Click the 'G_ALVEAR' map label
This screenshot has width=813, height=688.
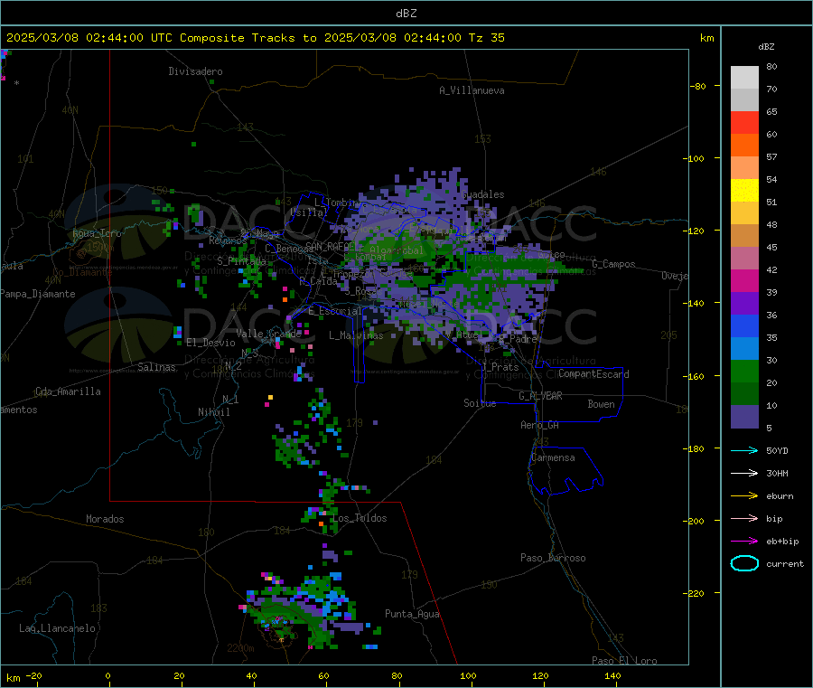pyautogui.click(x=540, y=396)
